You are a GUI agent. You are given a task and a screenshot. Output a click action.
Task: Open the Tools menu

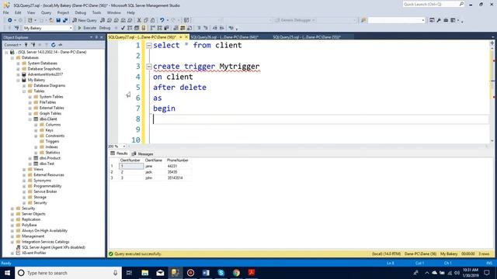[96, 12]
